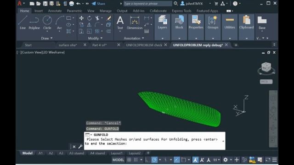Open the recent commands dropdown in command line
The height and width of the screenshot is (165, 294).
coord(88,135)
